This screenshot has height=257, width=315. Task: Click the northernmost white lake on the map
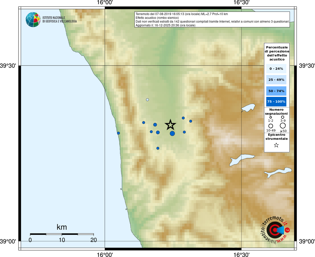click(x=248, y=108)
